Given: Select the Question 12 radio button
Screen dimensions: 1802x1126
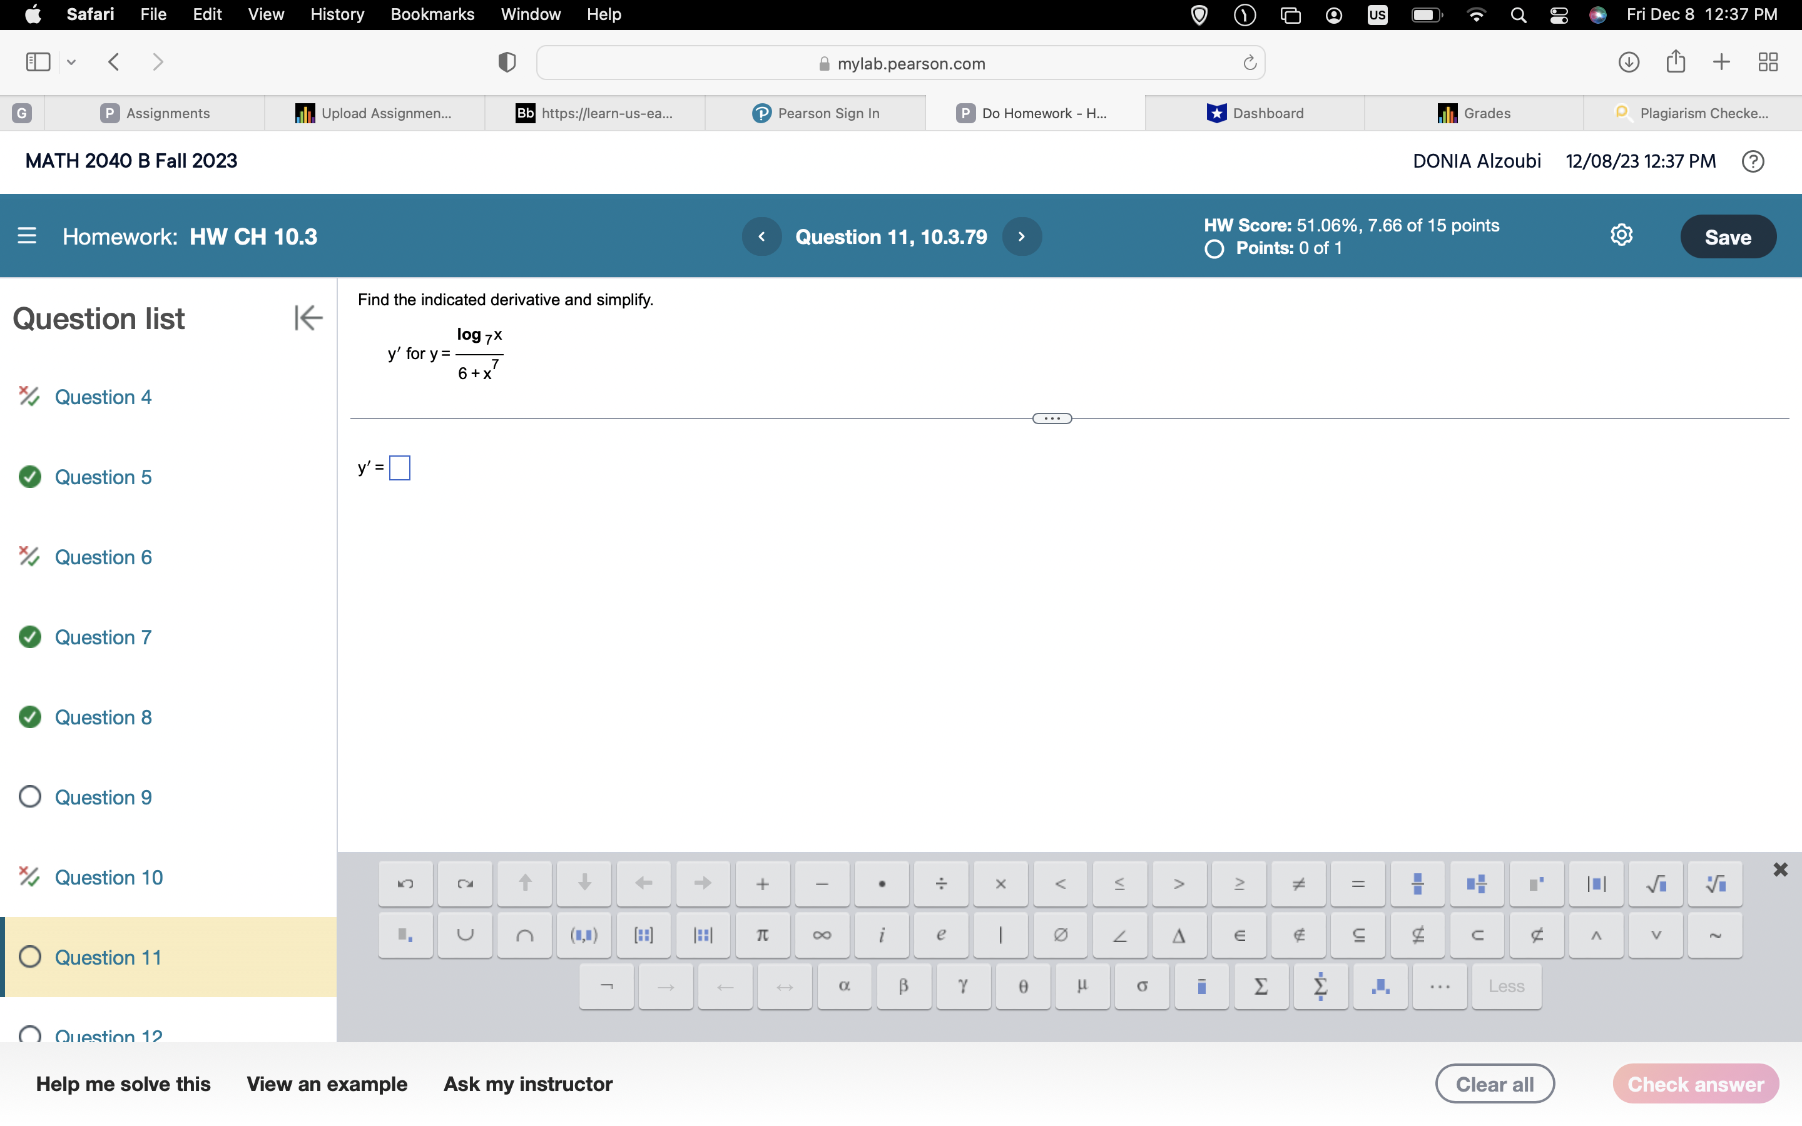Looking at the screenshot, I should pos(30,1035).
